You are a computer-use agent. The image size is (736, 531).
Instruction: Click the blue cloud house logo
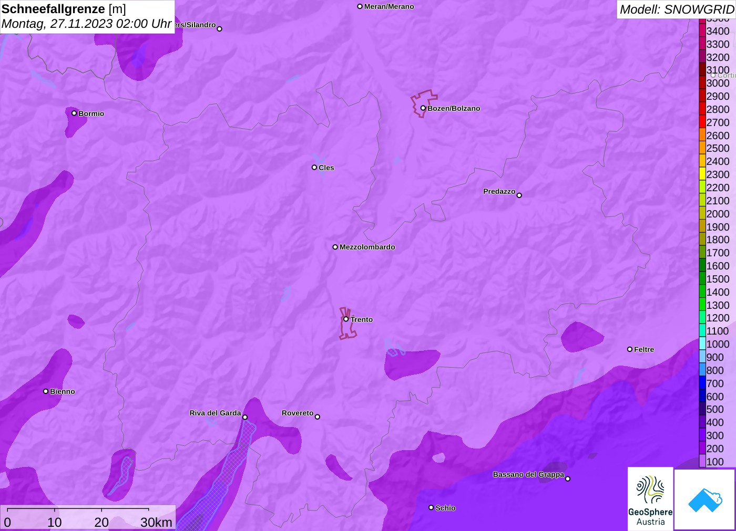coord(705,499)
